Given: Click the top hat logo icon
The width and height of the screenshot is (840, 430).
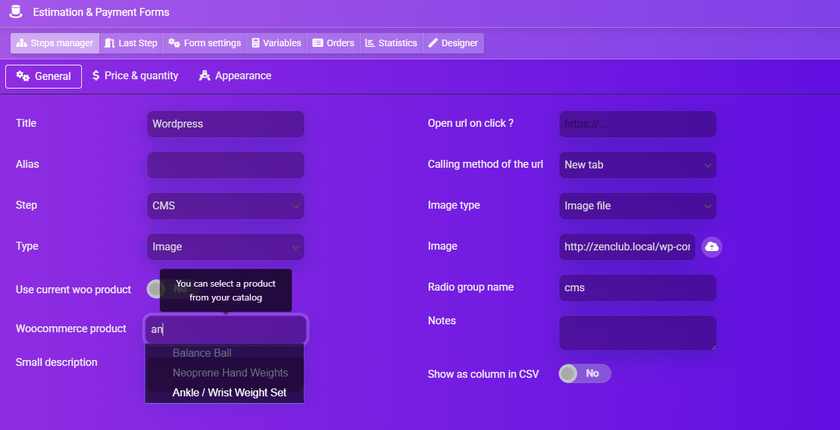Looking at the screenshot, I should pyautogui.click(x=17, y=11).
